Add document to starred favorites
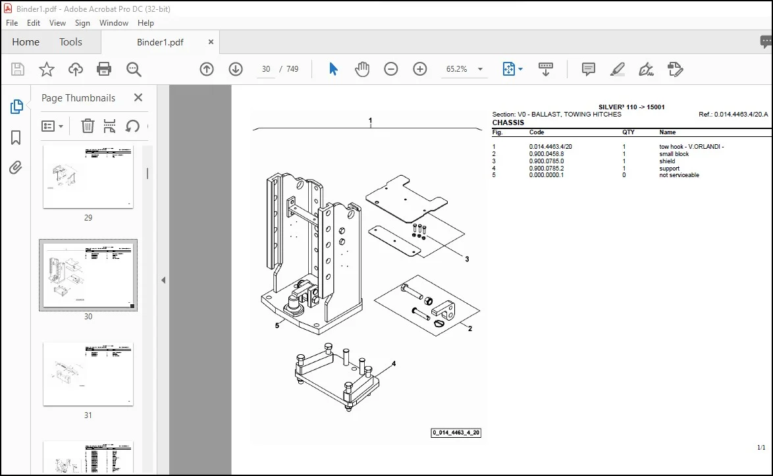The height and width of the screenshot is (476, 773). 46,69
